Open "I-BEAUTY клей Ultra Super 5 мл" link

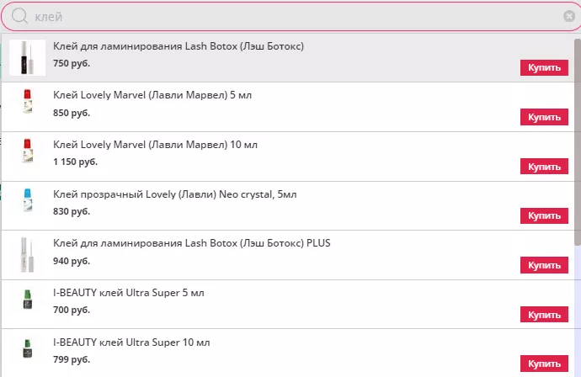(128, 293)
